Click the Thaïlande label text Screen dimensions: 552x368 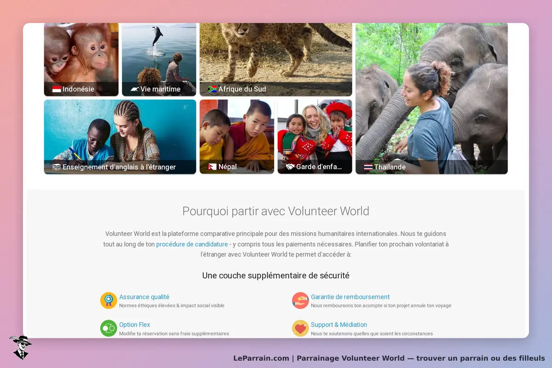pos(390,167)
